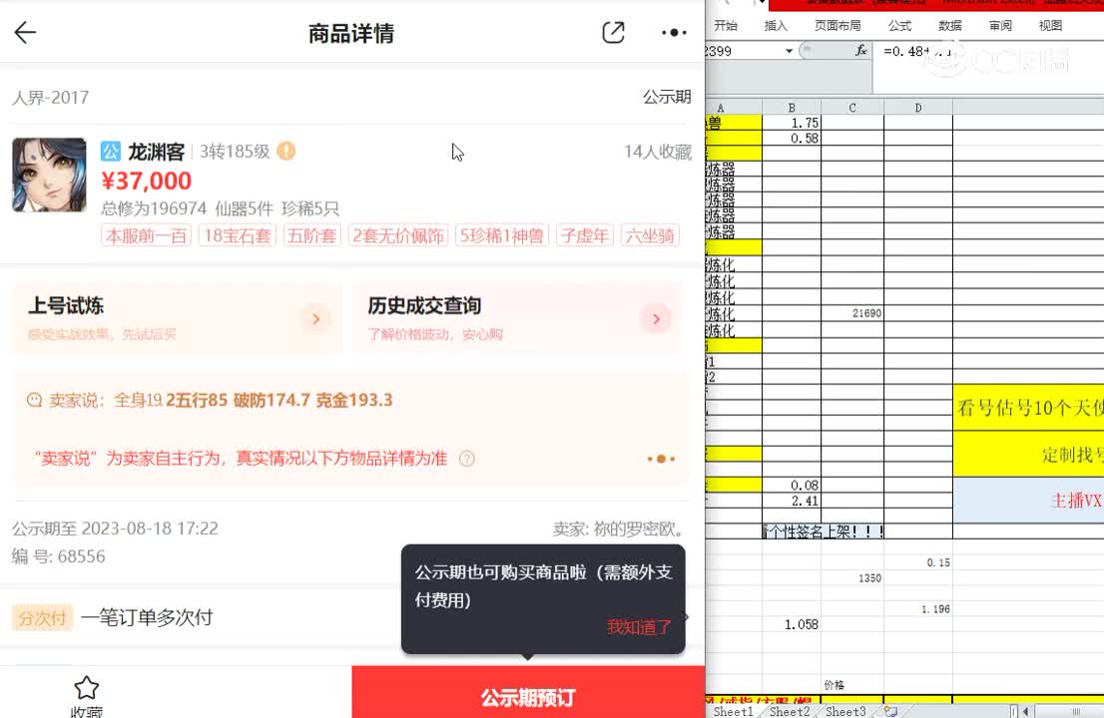Select Excel cell containing 0.08

point(792,486)
